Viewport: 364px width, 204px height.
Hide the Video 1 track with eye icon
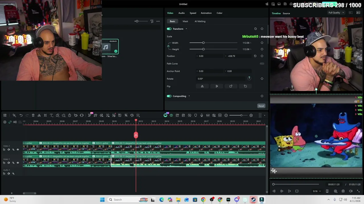click(x=18, y=163)
